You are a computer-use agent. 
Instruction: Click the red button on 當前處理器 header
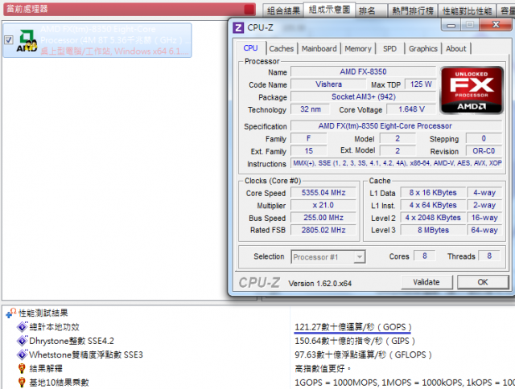click(x=249, y=9)
